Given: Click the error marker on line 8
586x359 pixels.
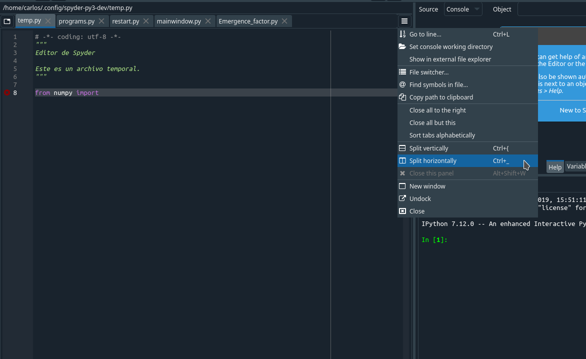Looking at the screenshot, I should (6, 92).
